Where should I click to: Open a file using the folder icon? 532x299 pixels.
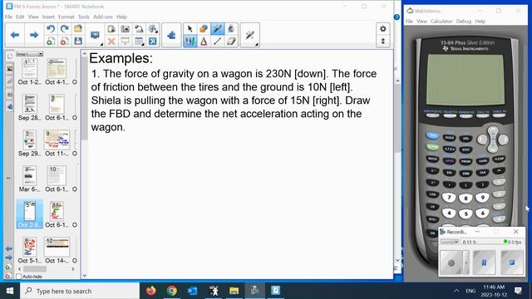point(78,29)
